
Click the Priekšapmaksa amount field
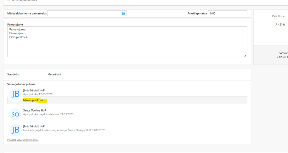[x=227, y=14]
